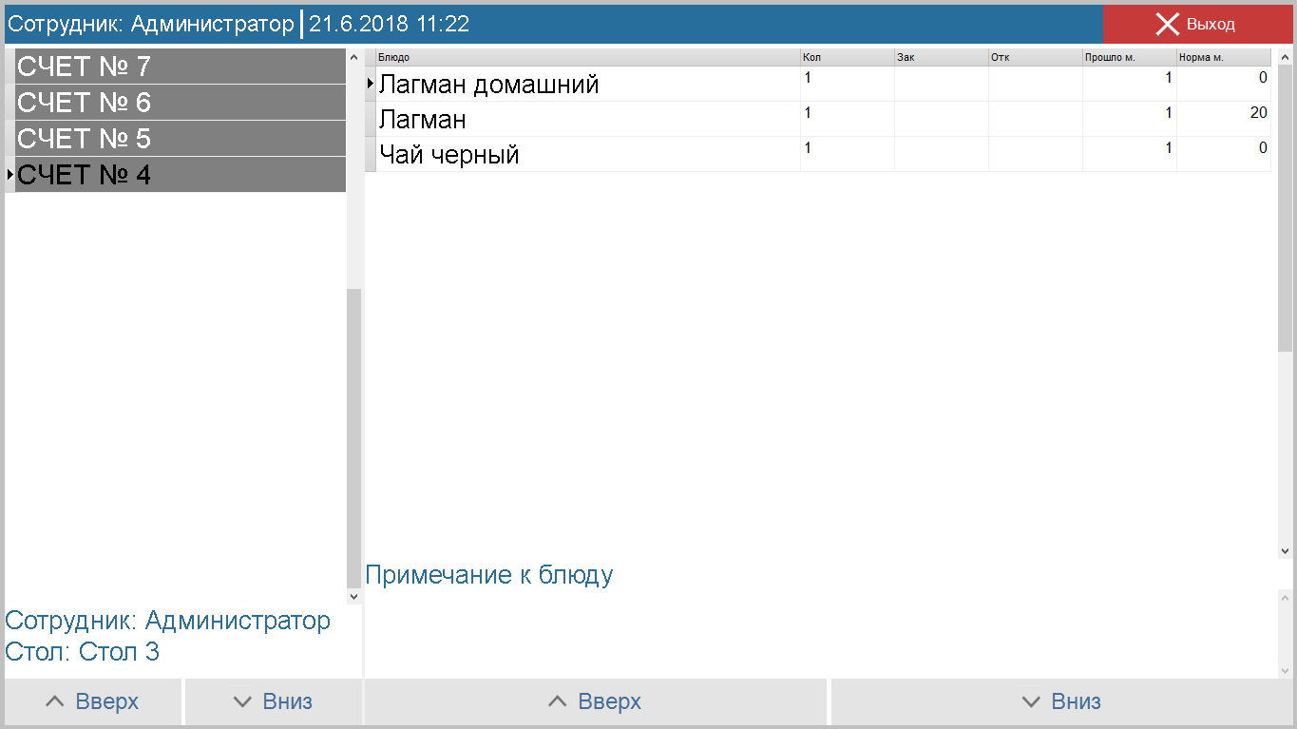Click the X exit icon
Screen dimensions: 1297x729
(x=1168, y=24)
